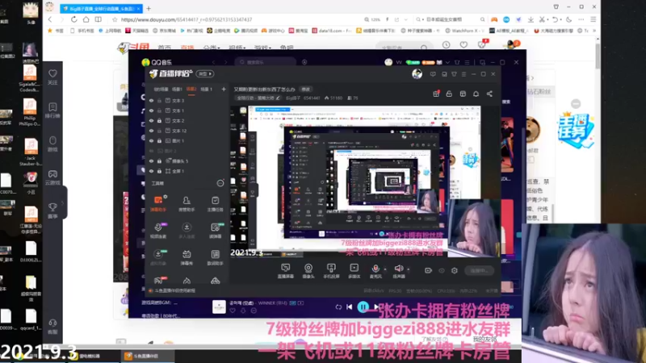Screen dimensions: 646x363
Task: Expand microphone options arrow
Action: [385, 269]
